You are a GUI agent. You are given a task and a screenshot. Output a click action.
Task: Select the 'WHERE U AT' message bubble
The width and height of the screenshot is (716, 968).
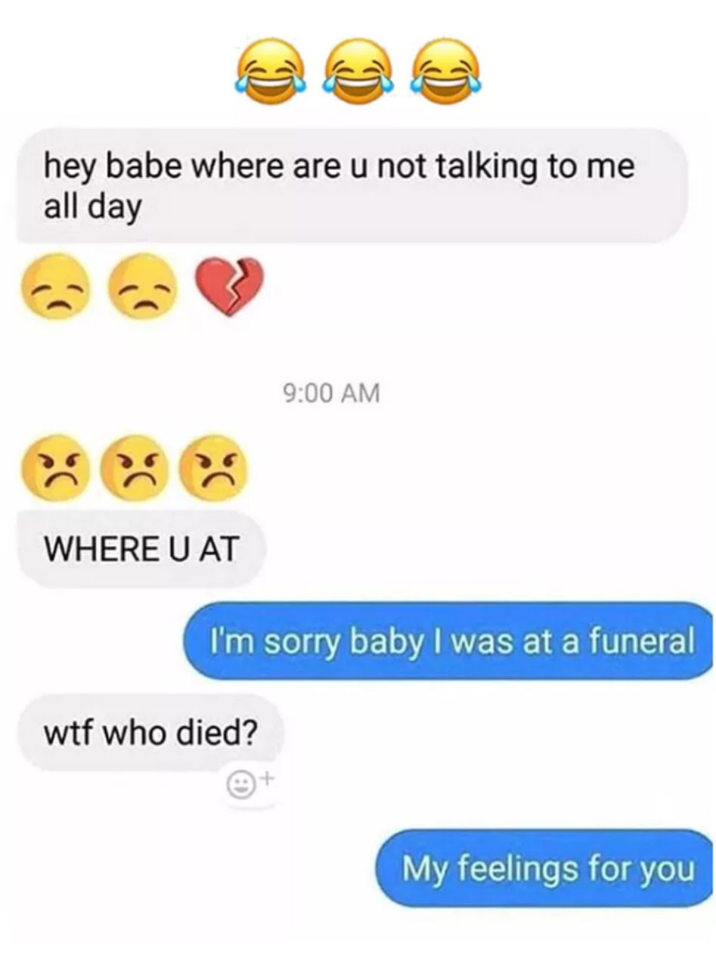tap(141, 548)
